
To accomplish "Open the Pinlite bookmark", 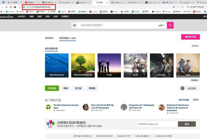I will click(30, 12).
